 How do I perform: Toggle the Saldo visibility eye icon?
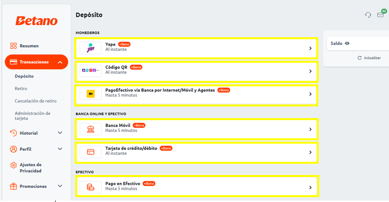tap(347, 43)
